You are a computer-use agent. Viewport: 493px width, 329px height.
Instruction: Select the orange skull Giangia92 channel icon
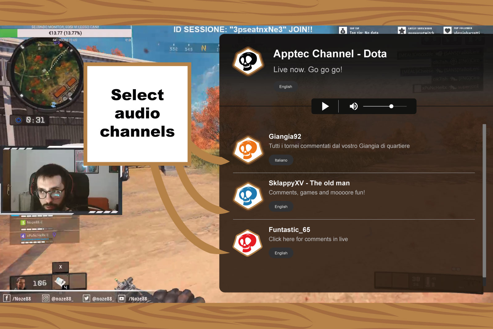click(x=248, y=150)
